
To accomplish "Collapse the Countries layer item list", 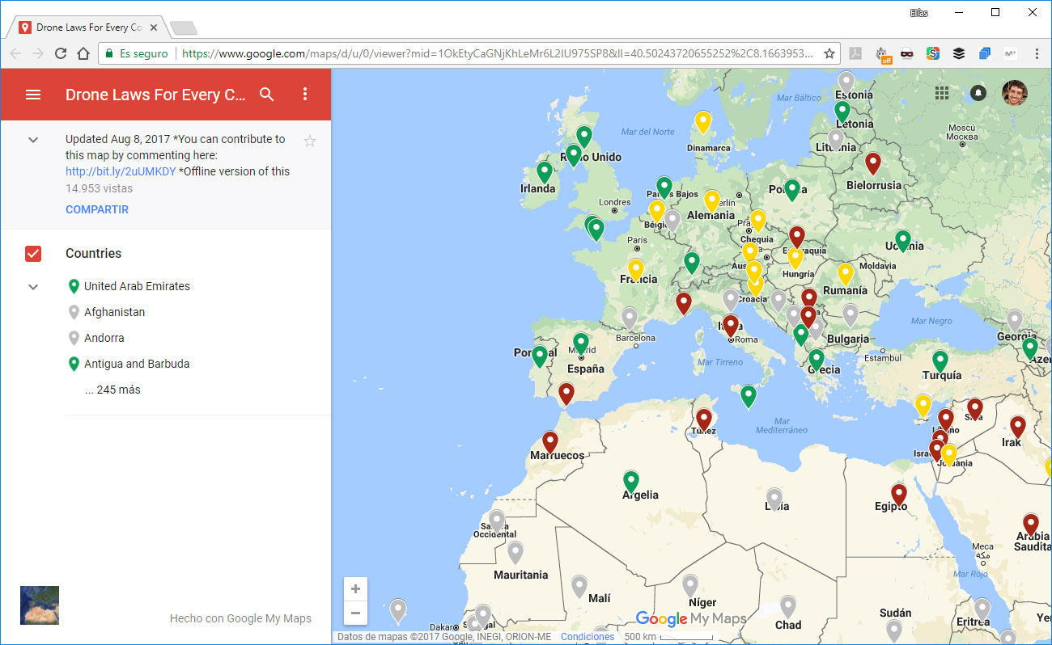I will click(32, 286).
